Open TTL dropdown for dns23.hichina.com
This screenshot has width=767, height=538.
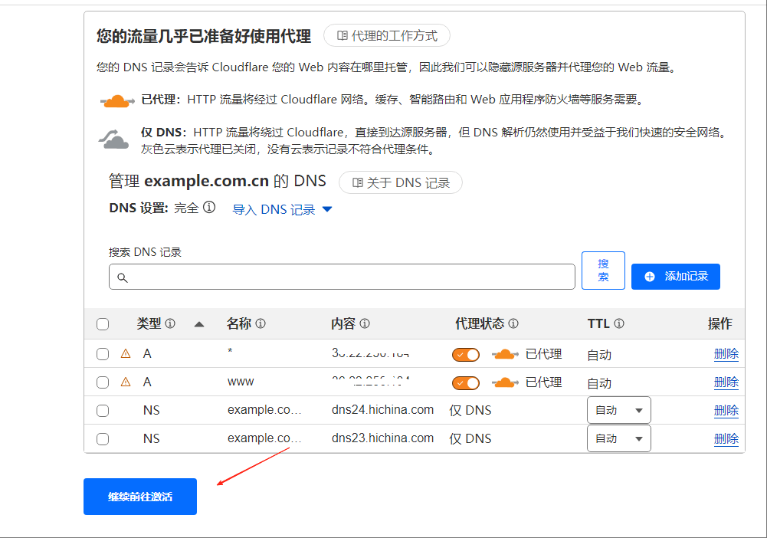[x=618, y=438]
